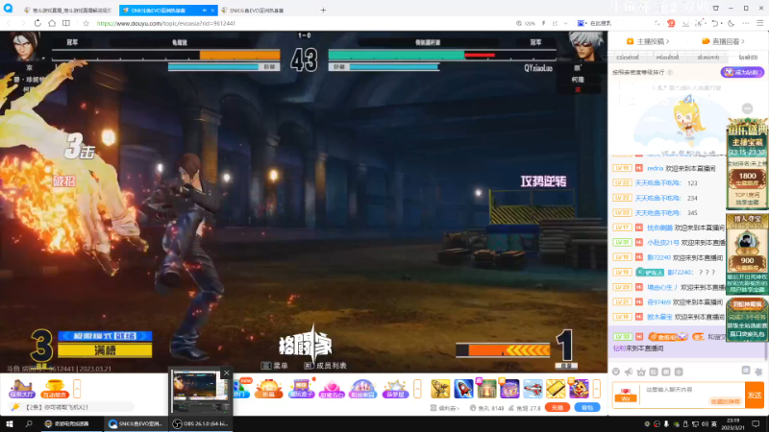Screen dimensions: 769x432
Task: Click the 粉丝节日 activity icon
Action: click(362, 389)
